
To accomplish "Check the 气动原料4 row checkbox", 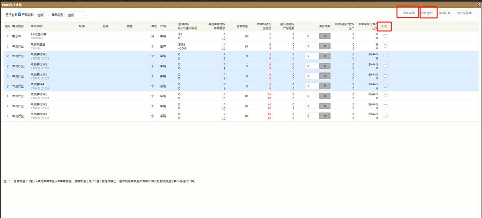I will coord(385,85).
